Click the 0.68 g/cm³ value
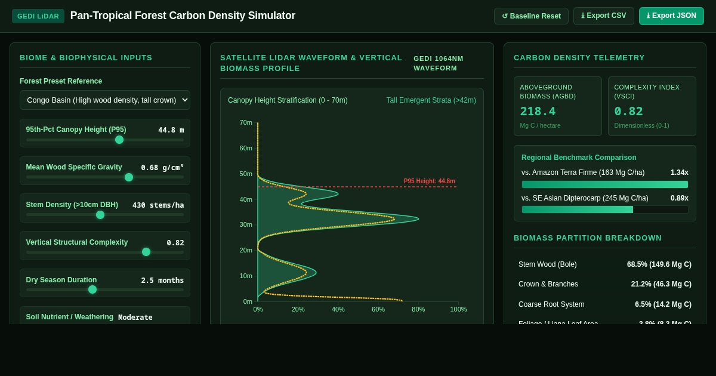716x376 pixels. [162, 167]
